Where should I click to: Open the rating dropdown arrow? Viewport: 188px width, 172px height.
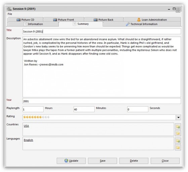click(178, 117)
